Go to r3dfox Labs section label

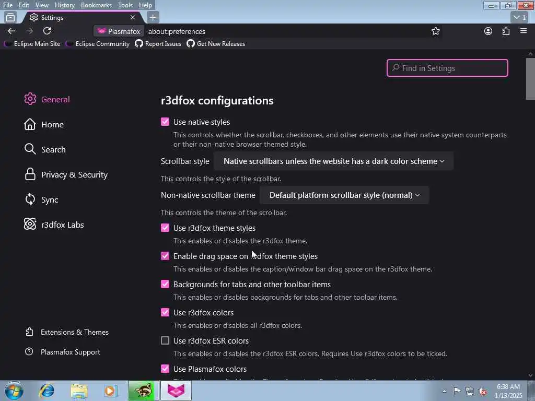click(63, 225)
